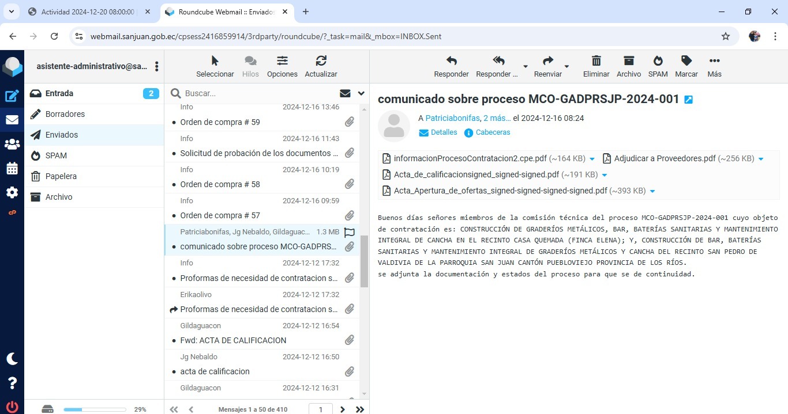Expand search options chevron
This screenshot has height=414, width=788.
(x=362, y=93)
